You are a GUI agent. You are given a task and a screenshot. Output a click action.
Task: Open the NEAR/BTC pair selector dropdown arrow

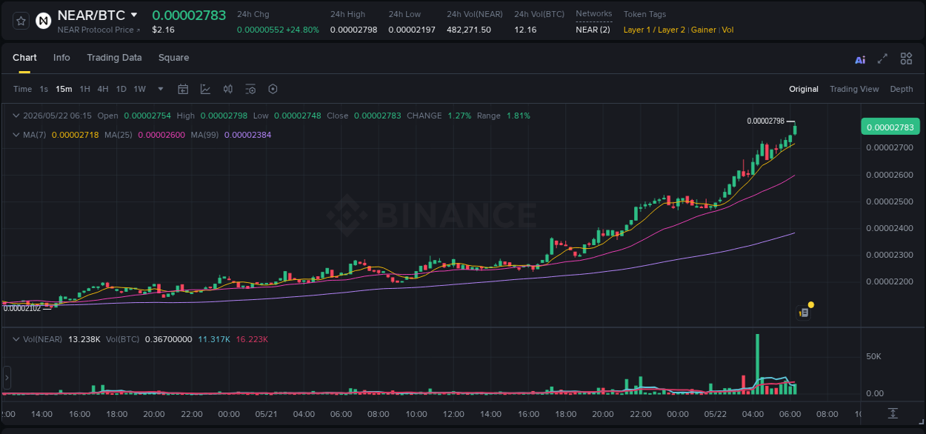pos(133,15)
